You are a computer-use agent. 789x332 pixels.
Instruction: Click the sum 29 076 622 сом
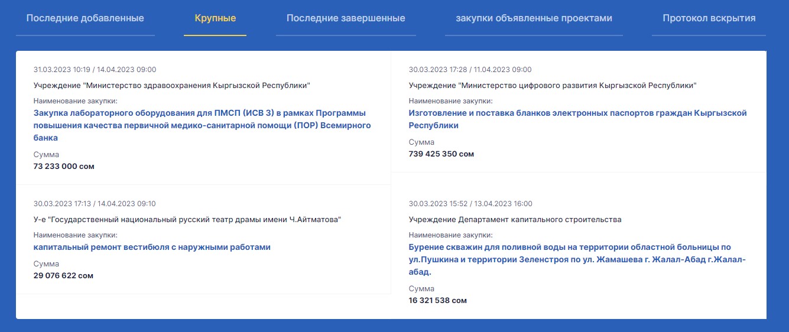tap(63, 276)
